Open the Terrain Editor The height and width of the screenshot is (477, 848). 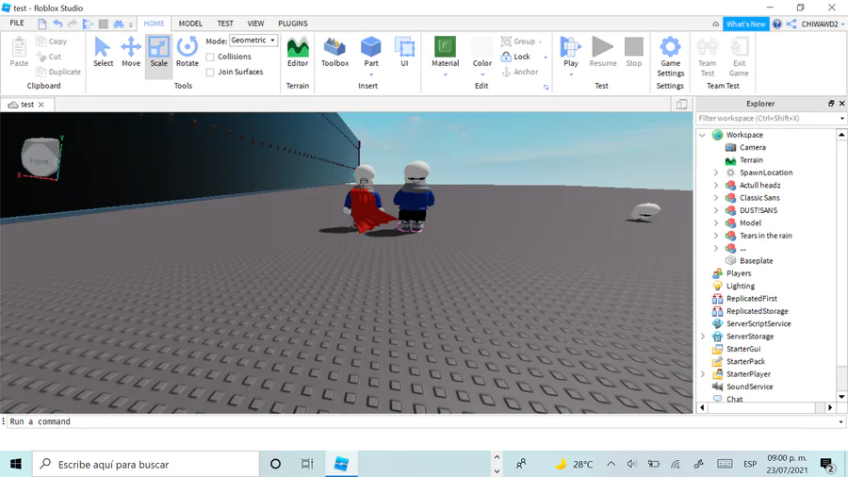[298, 52]
